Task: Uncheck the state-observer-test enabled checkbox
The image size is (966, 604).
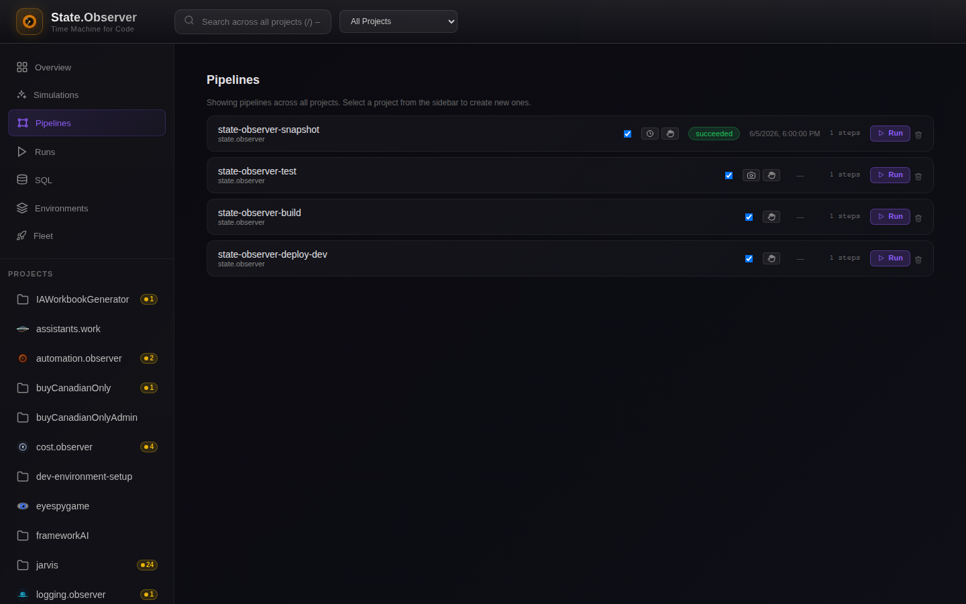Action: (x=729, y=175)
